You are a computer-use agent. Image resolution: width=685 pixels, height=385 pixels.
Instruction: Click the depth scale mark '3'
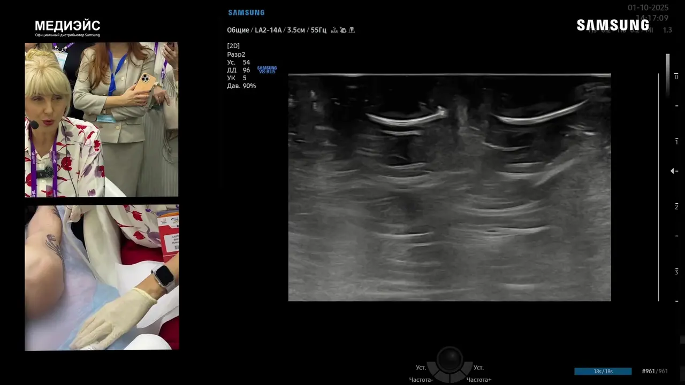[676, 272]
